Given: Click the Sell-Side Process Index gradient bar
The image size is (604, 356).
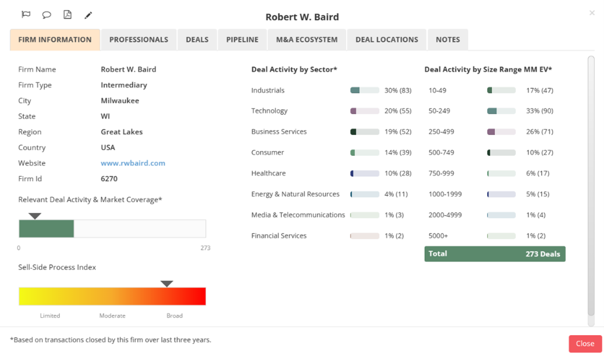Looking at the screenshot, I should click(x=112, y=296).
